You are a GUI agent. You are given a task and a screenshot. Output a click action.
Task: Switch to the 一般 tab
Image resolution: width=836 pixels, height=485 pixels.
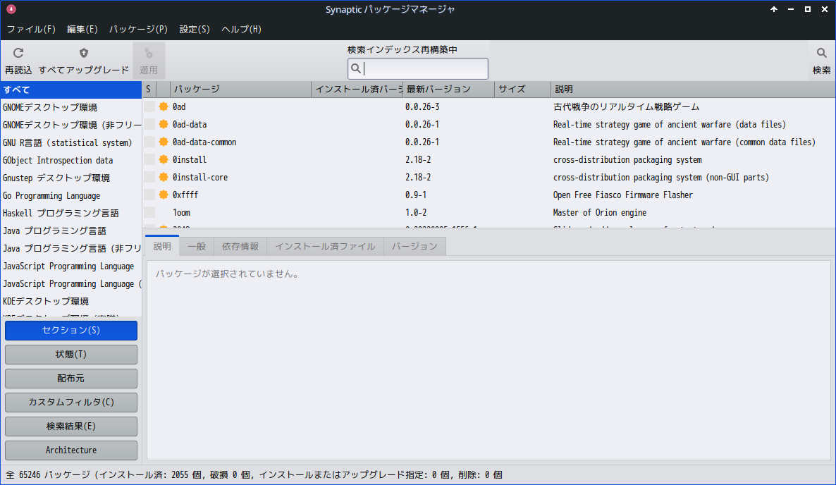point(197,246)
